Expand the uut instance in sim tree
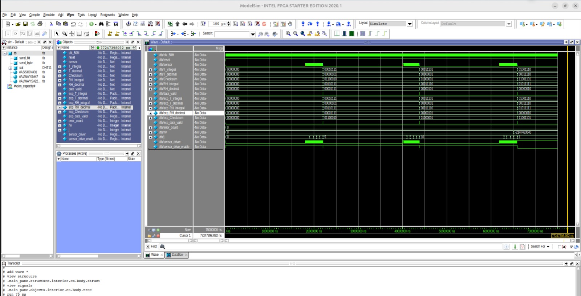Screen dimensions: 581x296 click(x=10, y=68)
